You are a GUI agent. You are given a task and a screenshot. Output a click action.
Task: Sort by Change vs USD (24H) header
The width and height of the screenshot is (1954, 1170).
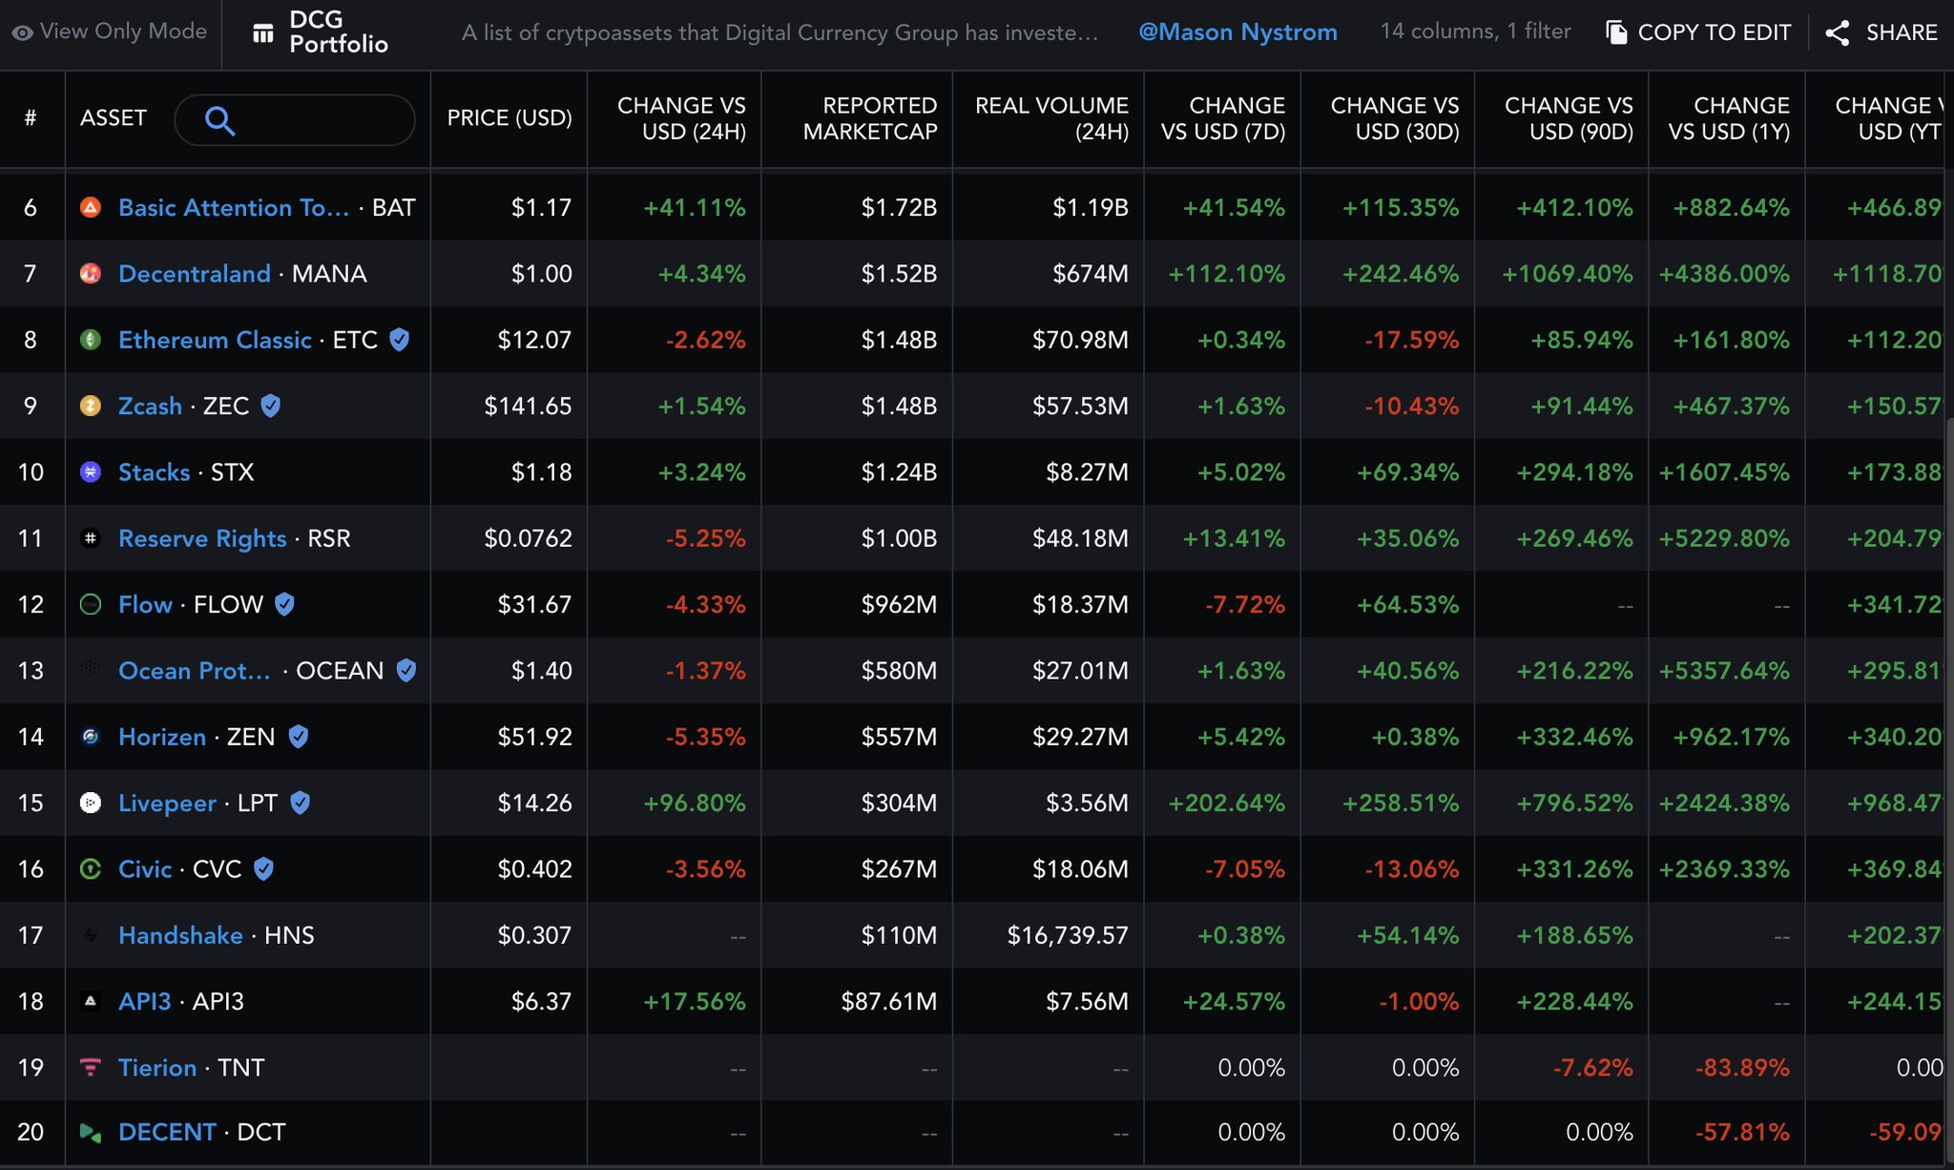pyautogui.click(x=681, y=118)
